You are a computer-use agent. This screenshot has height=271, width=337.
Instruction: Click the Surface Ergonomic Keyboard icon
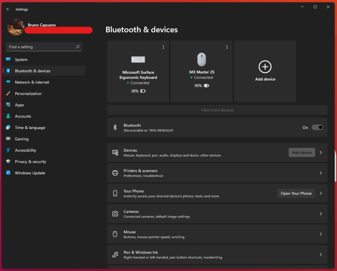(x=138, y=60)
